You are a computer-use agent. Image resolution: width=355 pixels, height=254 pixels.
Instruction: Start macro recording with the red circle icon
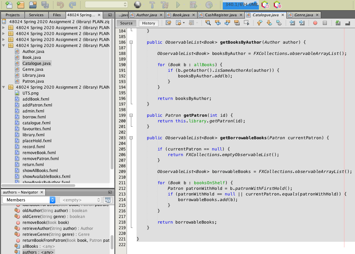(315, 23)
